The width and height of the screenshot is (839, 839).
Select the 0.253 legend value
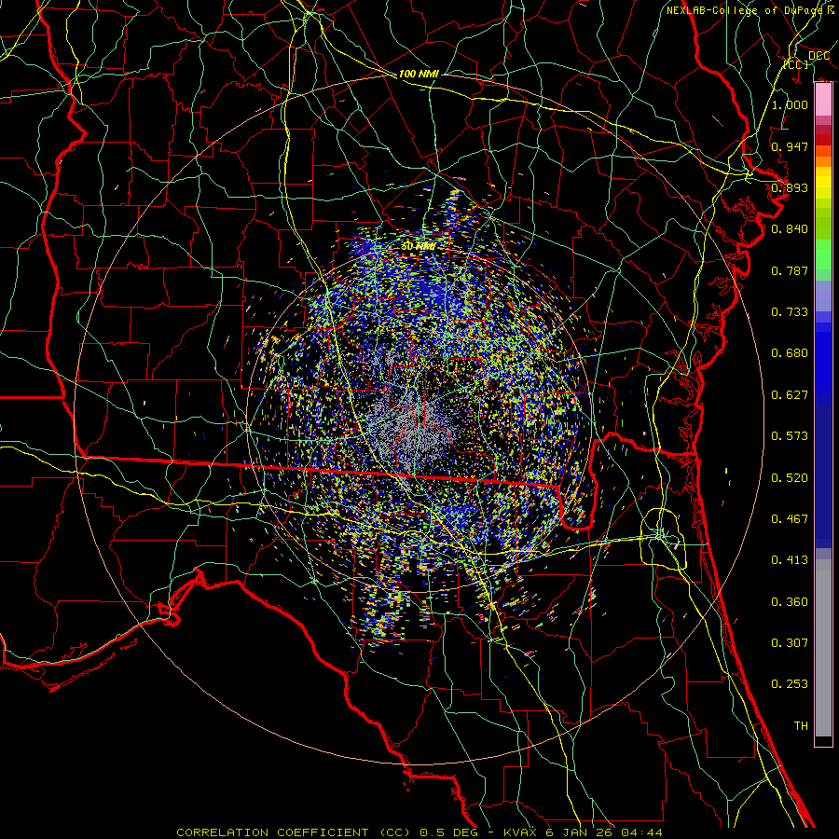pyautogui.click(x=790, y=684)
